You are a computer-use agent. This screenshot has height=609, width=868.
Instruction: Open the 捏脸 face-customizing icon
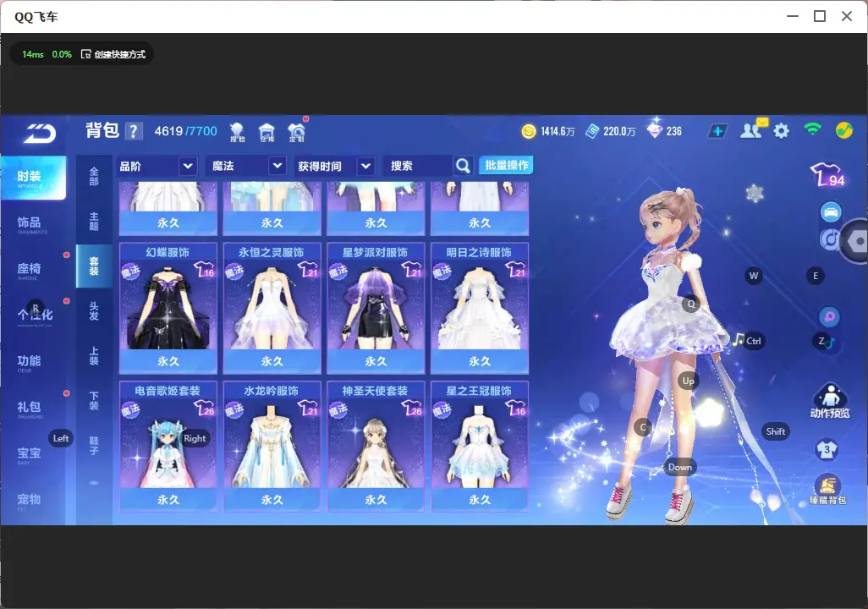click(x=237, y=132)
